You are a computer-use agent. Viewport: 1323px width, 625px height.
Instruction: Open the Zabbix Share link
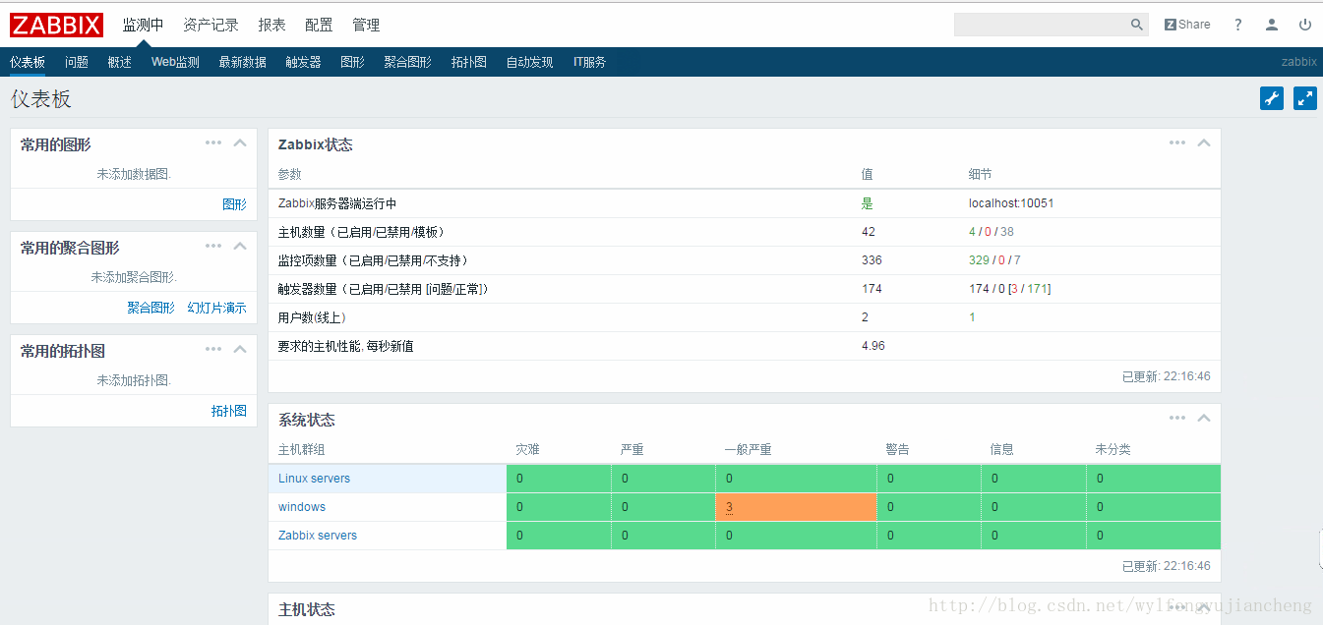click(1187, 25)
